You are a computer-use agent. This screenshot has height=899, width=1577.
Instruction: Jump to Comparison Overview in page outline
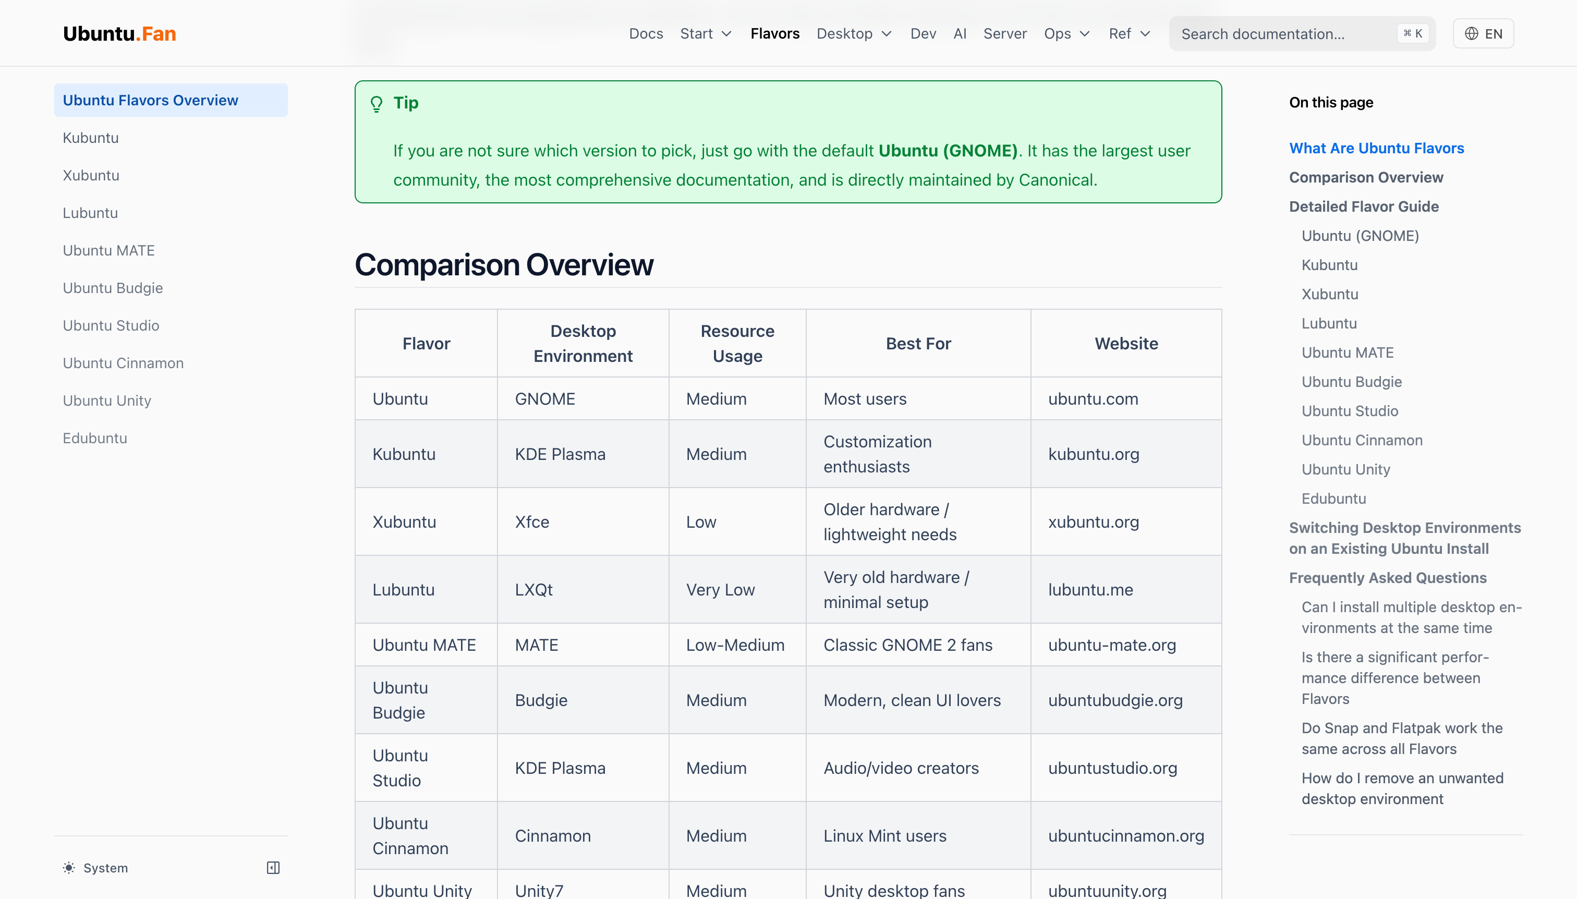(x=1366, y=177)
